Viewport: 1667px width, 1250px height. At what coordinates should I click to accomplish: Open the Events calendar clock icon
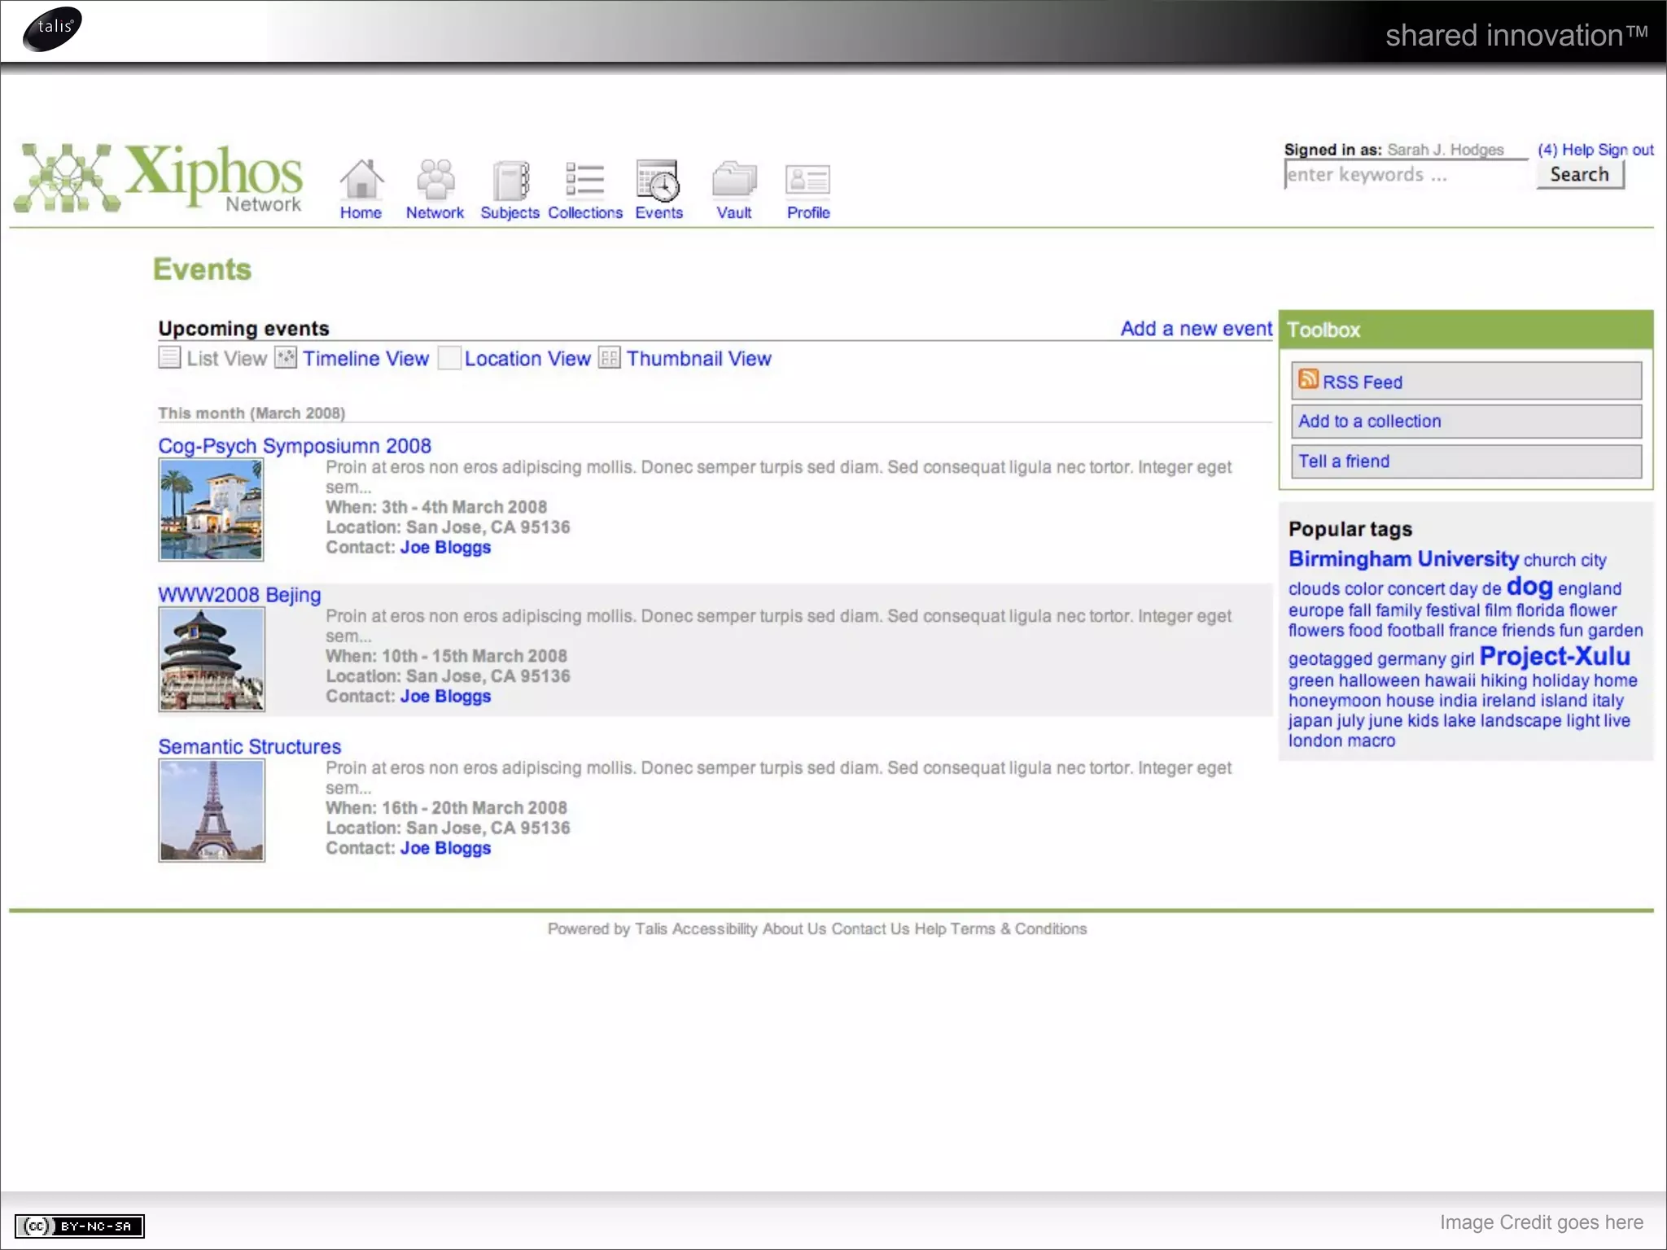coord(658,180)
